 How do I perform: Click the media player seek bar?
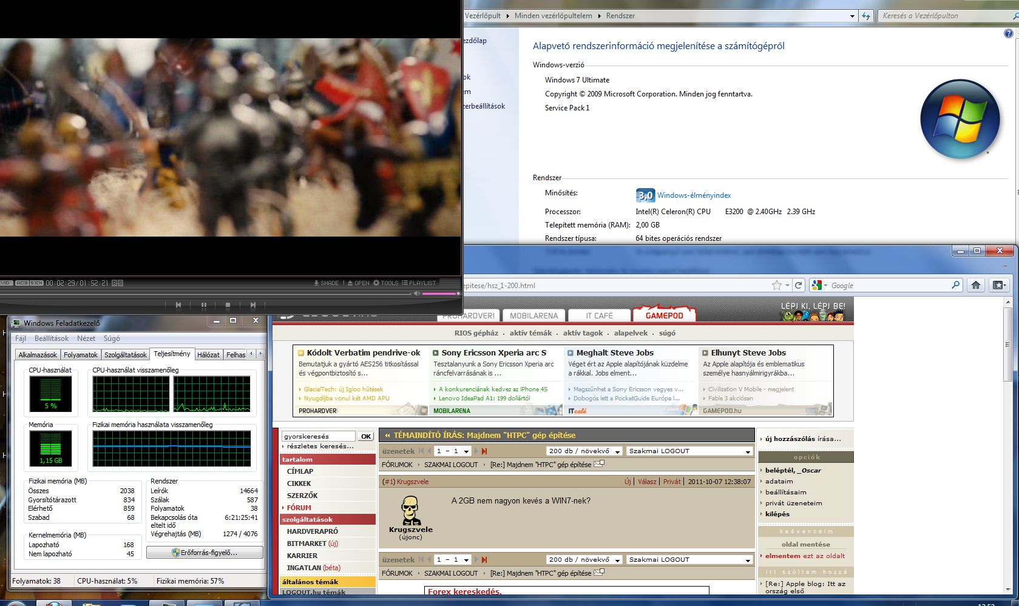pyautogui.click(x=206, y=294)
